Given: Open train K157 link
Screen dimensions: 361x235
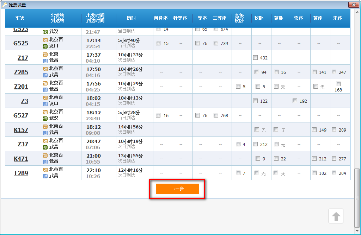Looking at the screenshot, I should tap(21, 130).
